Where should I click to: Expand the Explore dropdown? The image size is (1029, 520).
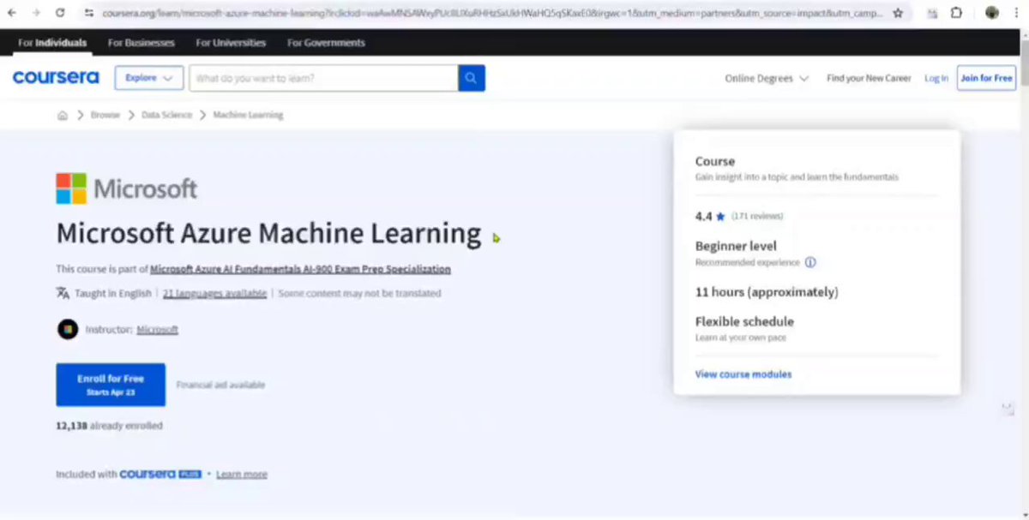149,78
